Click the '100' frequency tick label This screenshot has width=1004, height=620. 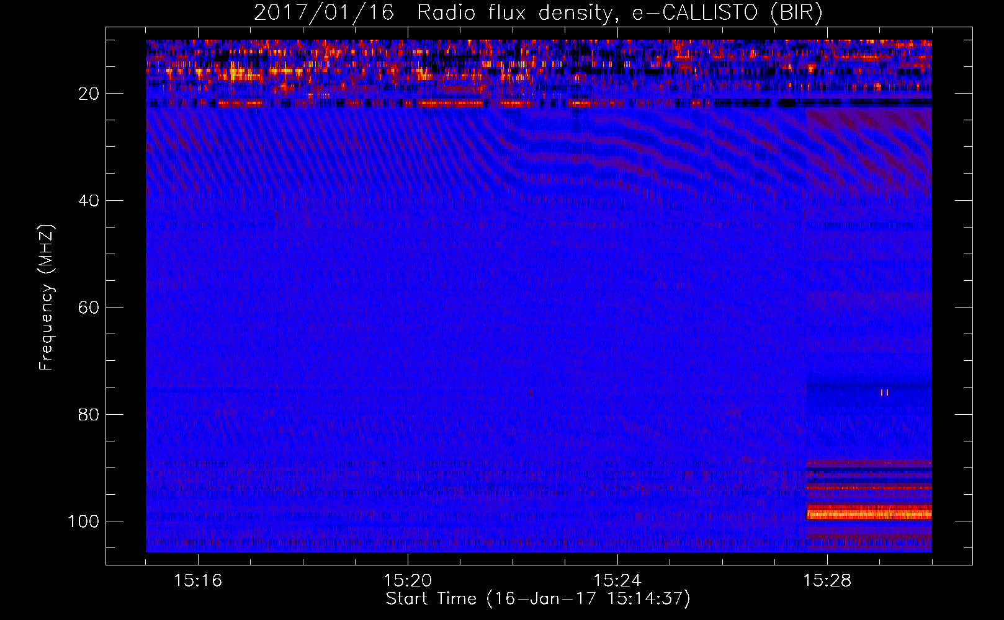tap(84, 521)
